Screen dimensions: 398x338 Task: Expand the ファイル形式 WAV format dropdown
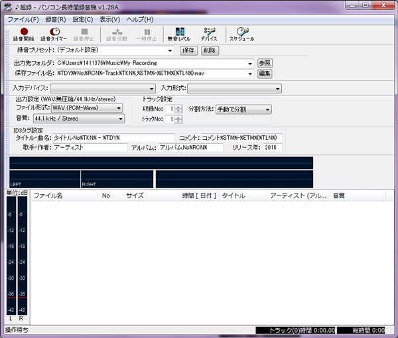click(x=119, y=108)
